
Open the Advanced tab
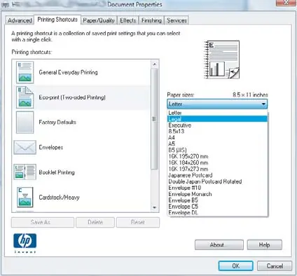(20, 20)
